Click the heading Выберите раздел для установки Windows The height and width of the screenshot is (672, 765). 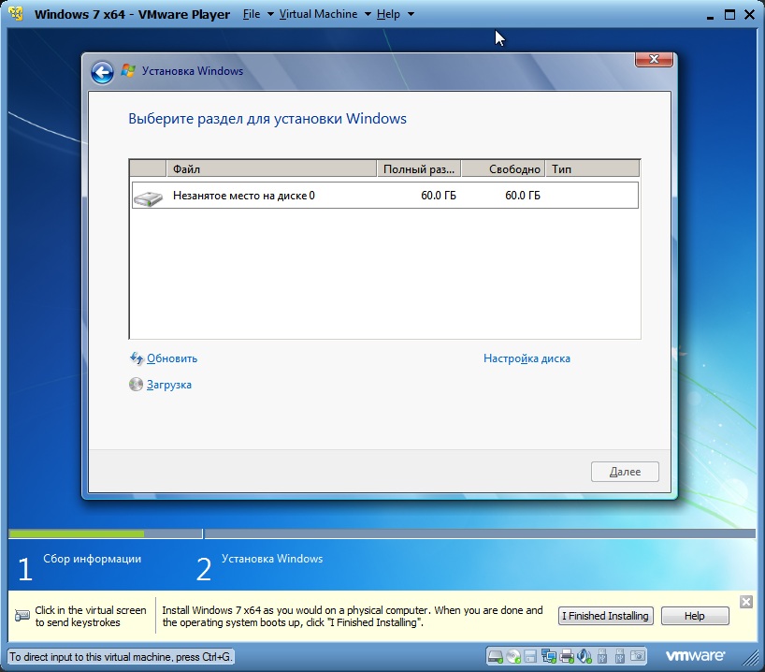tap(267, 119)
